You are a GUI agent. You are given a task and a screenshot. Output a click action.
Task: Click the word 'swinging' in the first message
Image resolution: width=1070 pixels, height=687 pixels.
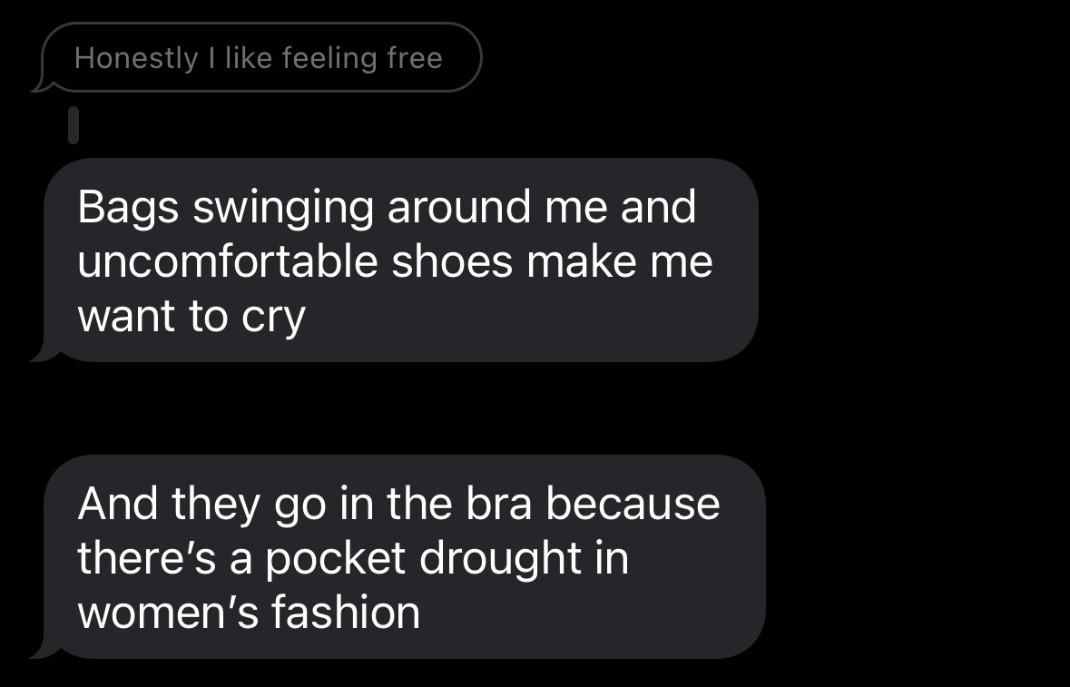pyautogui.click(x=283, y=208)
